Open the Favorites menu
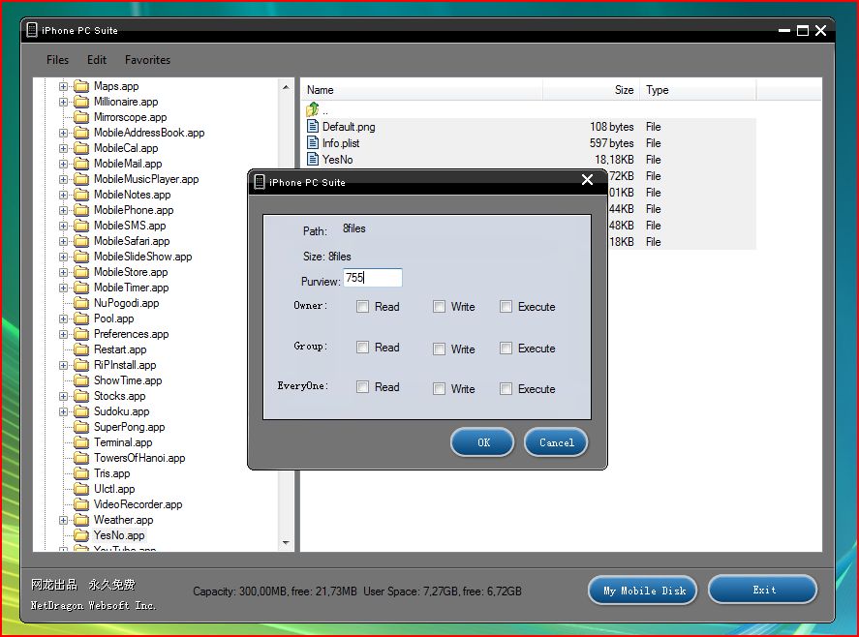Viewport: 859px width, 637px height. tap(147, 60)
